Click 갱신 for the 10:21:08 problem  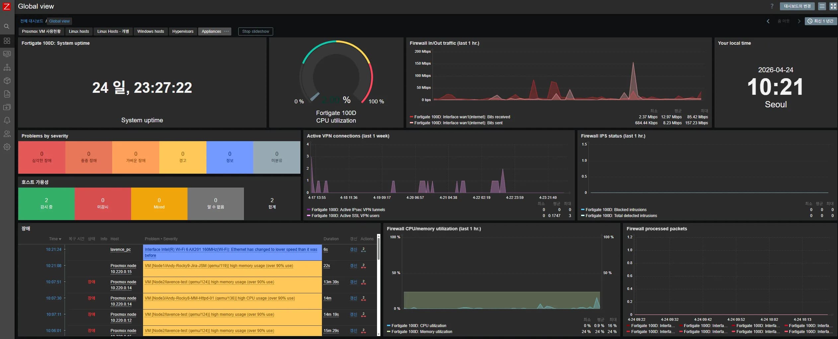pyautogui.click(x=353, y=266)
